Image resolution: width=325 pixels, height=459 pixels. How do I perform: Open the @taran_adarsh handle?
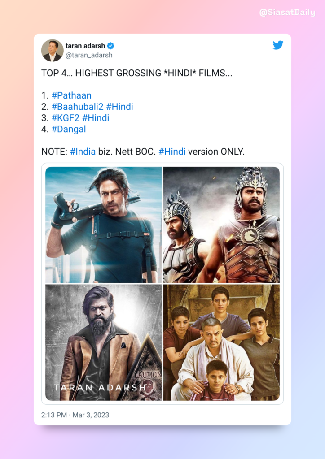(89, 55)
